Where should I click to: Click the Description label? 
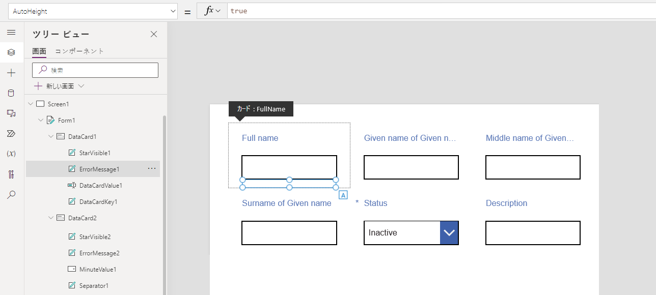coord(506,203)
